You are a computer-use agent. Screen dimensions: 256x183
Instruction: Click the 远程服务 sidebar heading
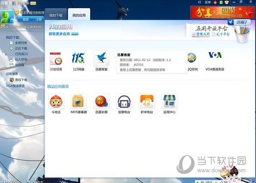[x=12, y=73]
